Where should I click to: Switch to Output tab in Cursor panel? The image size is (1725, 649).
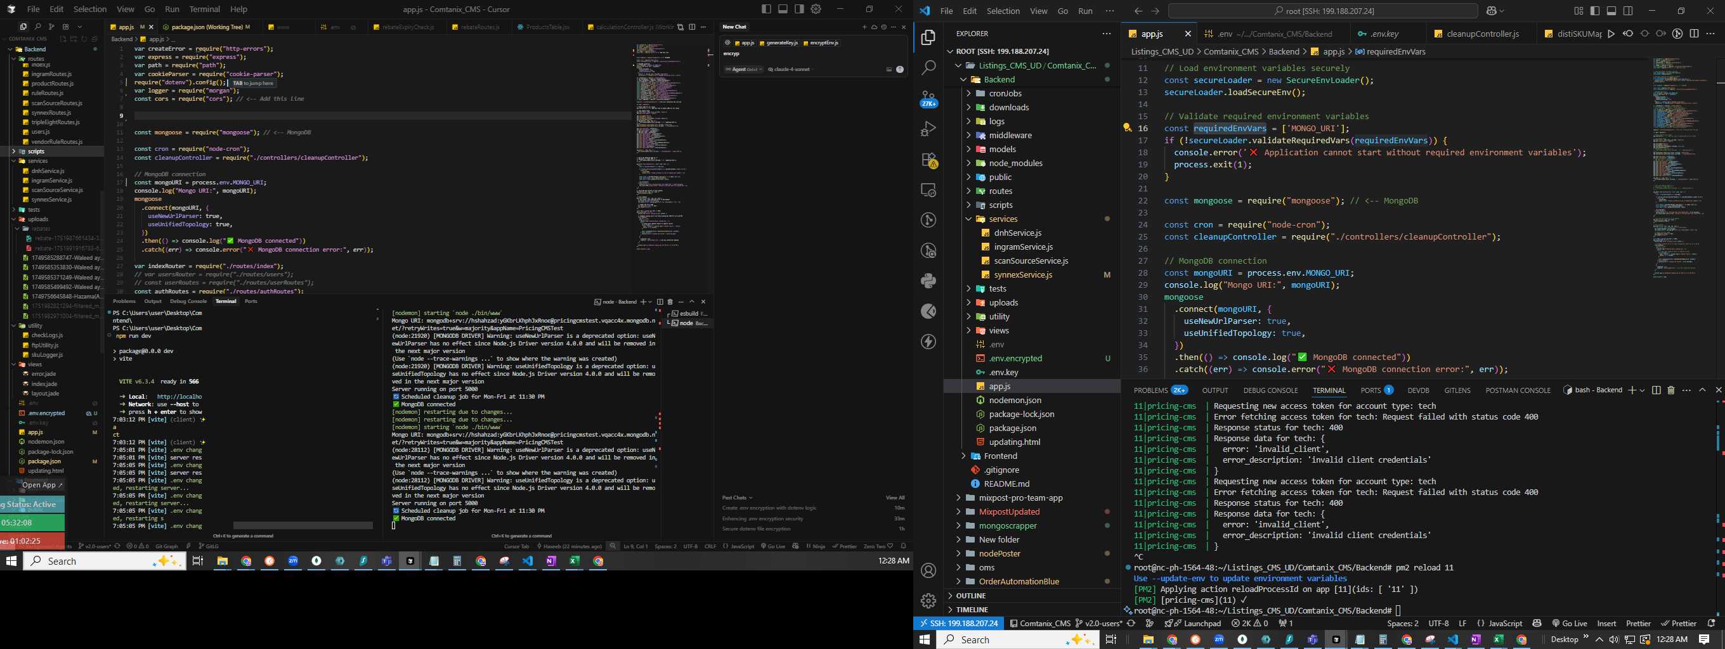tap(153, 301)
